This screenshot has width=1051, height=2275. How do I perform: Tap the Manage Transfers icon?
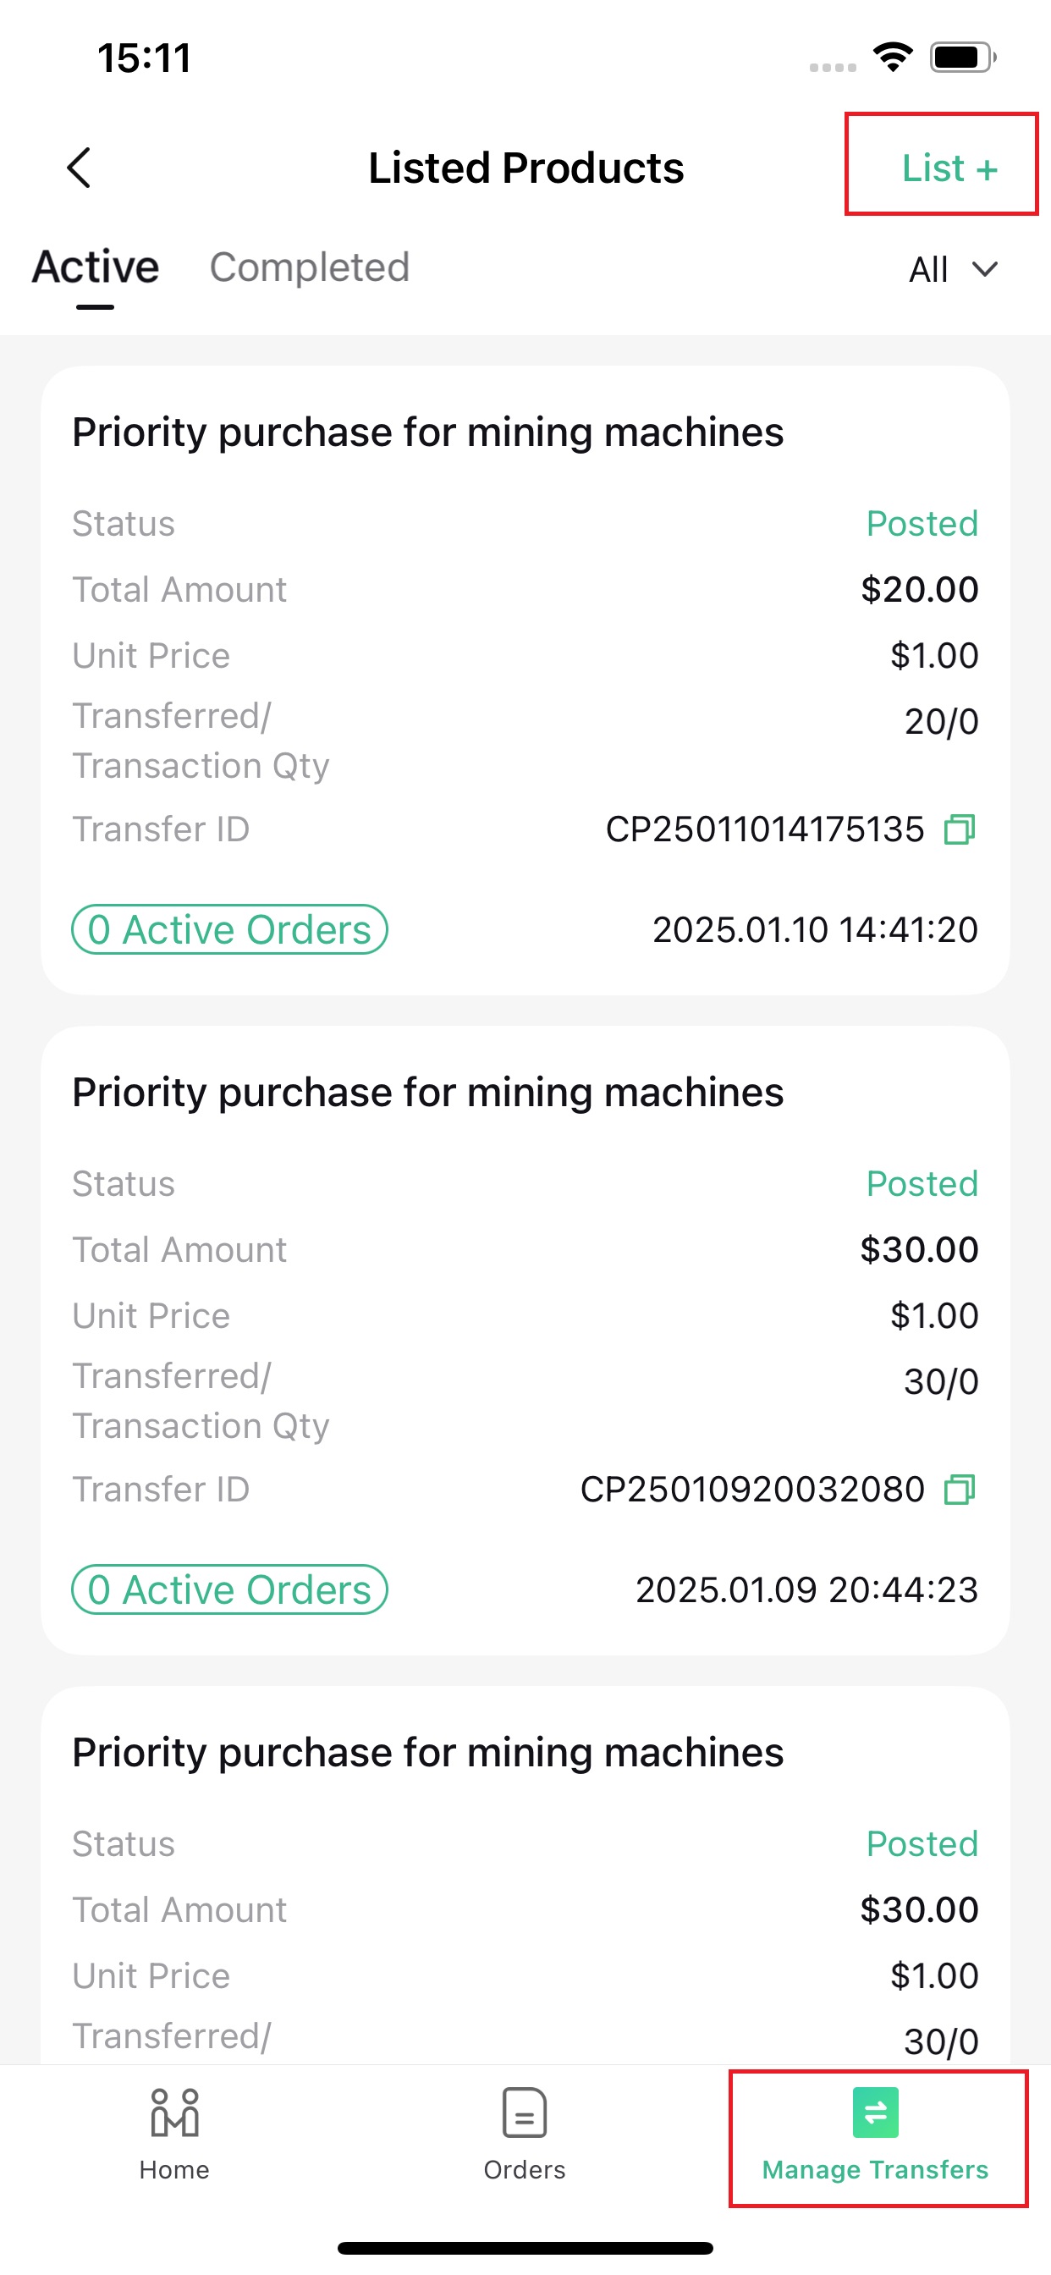[x=875, y=2112]
